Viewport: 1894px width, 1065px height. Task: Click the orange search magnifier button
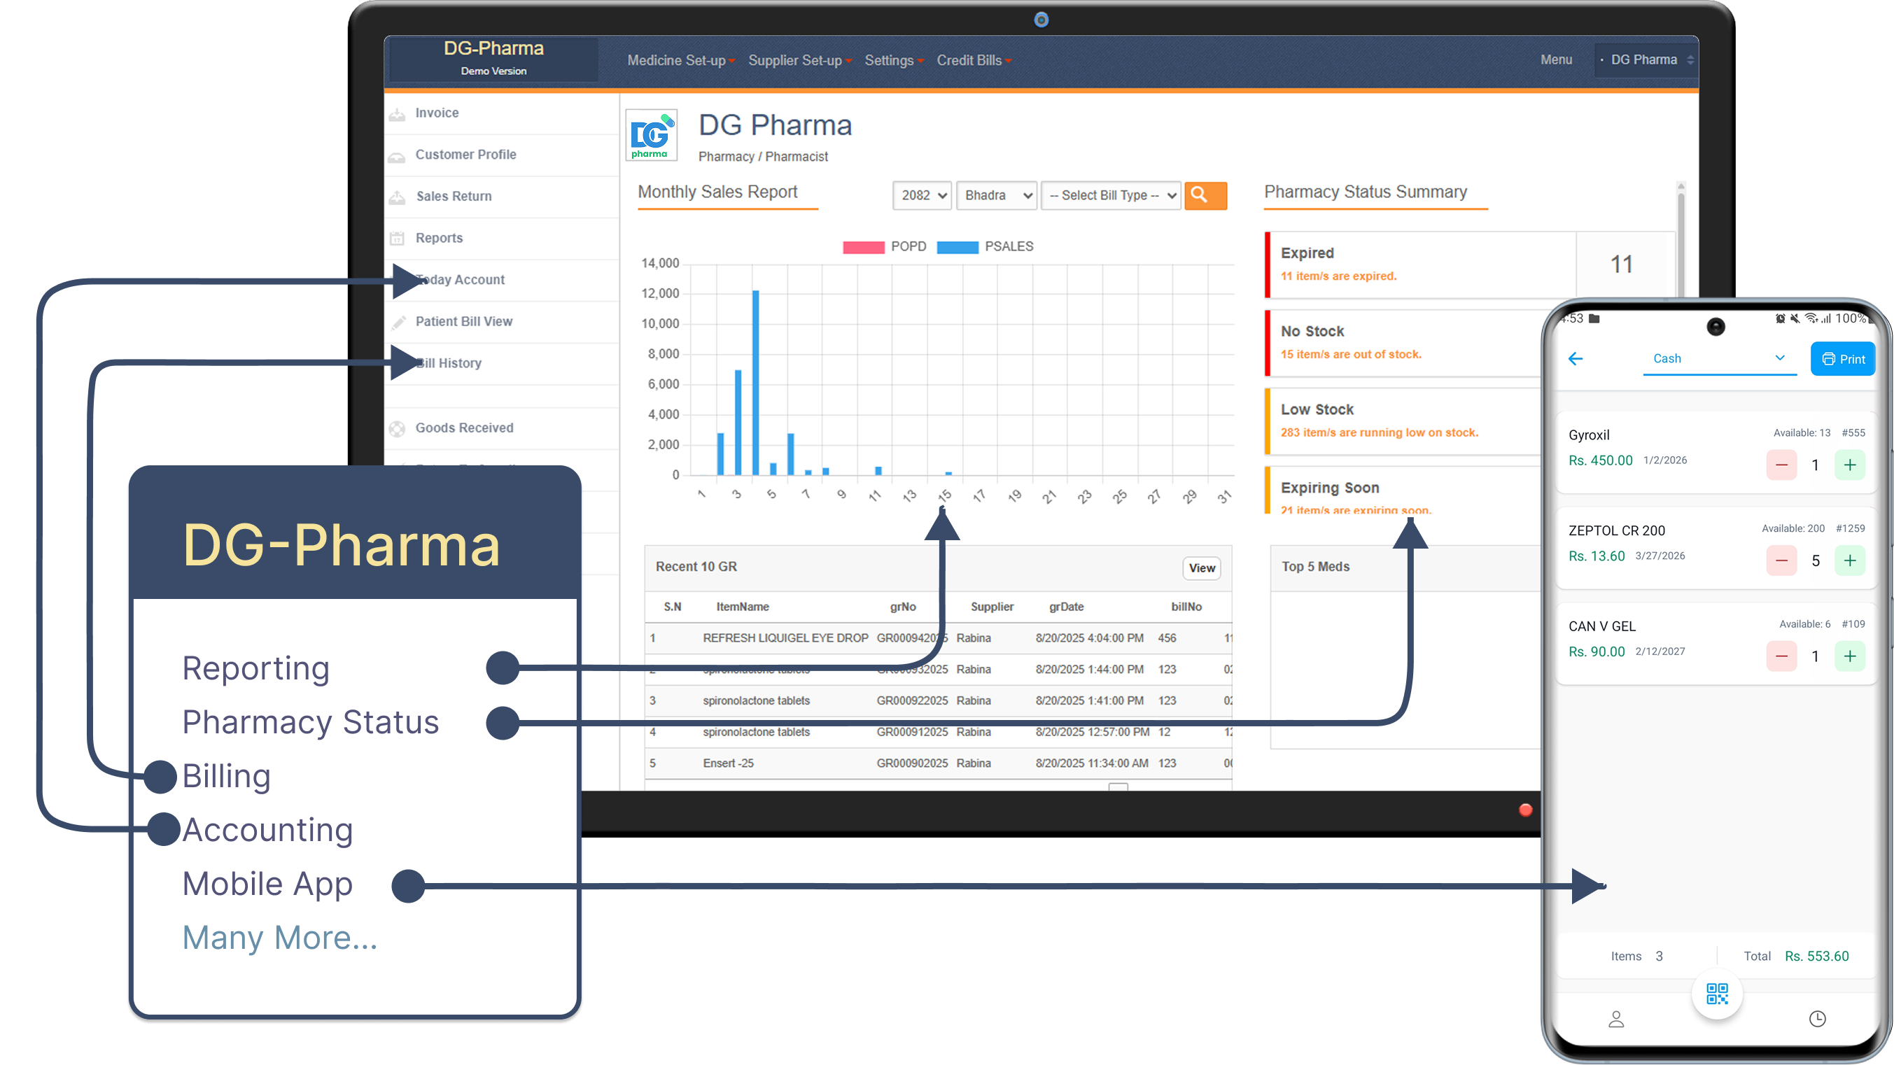[1205, 195]
